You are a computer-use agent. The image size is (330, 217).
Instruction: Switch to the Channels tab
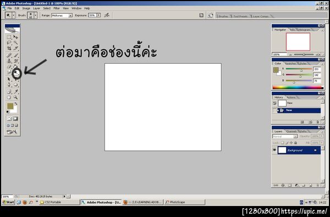click(291, 131)
